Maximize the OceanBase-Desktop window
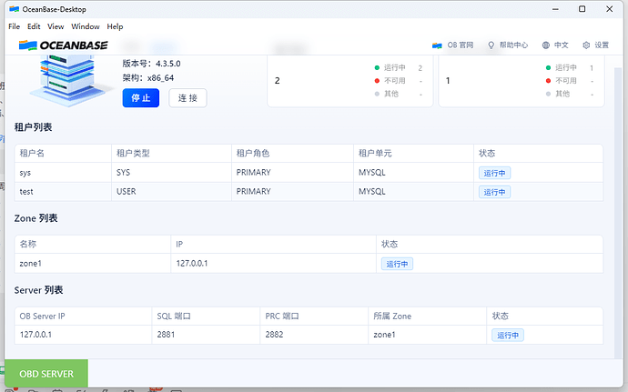This screenshot has width=628, height=392. 582,9
